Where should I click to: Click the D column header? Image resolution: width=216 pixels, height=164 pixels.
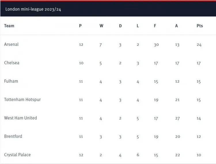tap(120, 26)
